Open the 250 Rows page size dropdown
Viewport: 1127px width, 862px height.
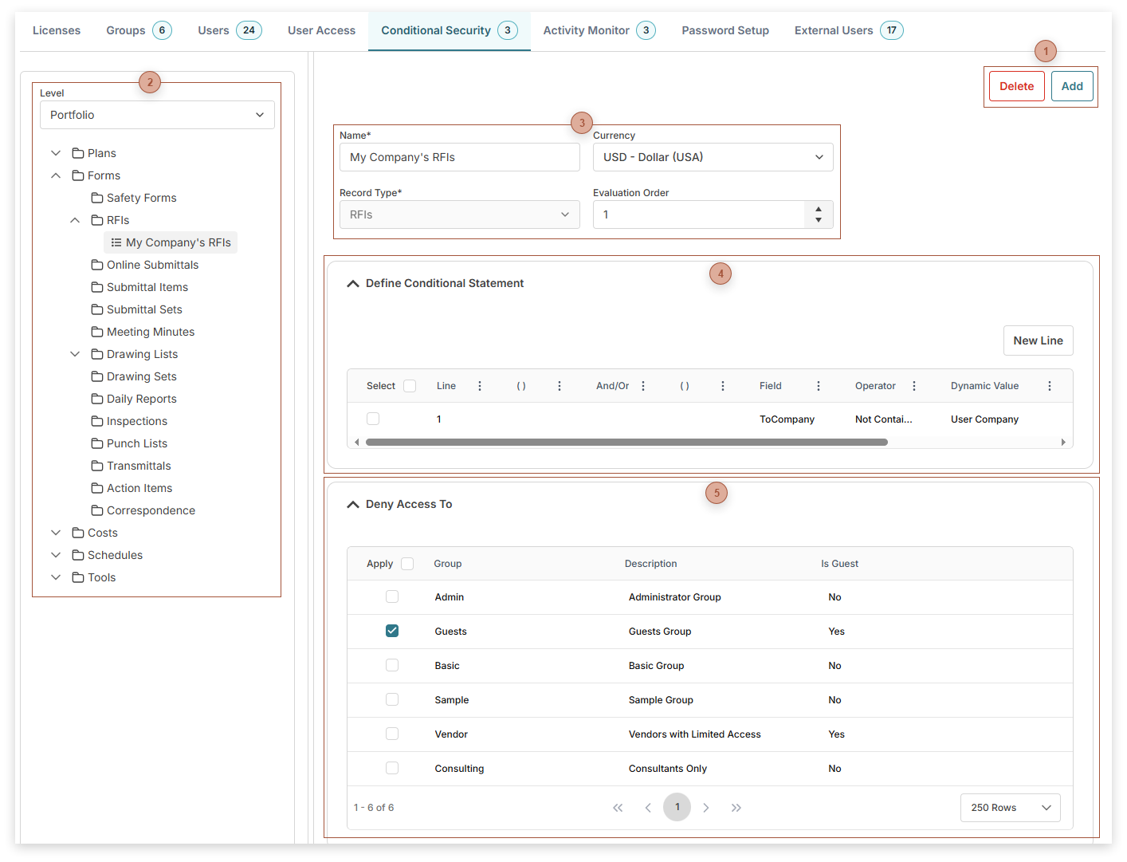1010,807
